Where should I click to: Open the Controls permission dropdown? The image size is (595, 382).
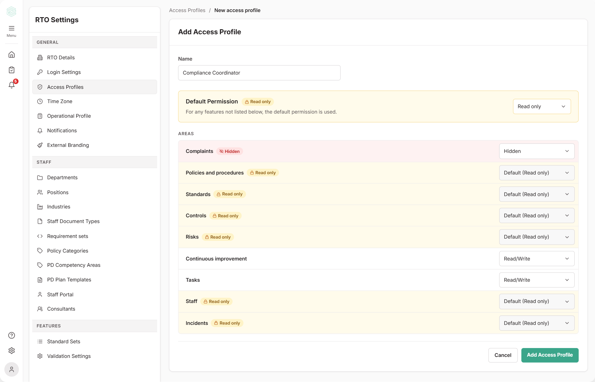click(537, 215)
